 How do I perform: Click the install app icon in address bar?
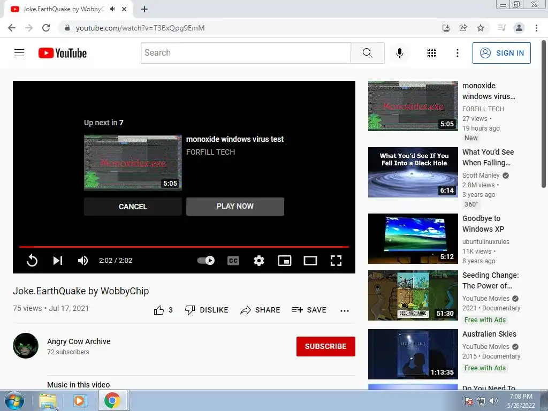[446, 28]
